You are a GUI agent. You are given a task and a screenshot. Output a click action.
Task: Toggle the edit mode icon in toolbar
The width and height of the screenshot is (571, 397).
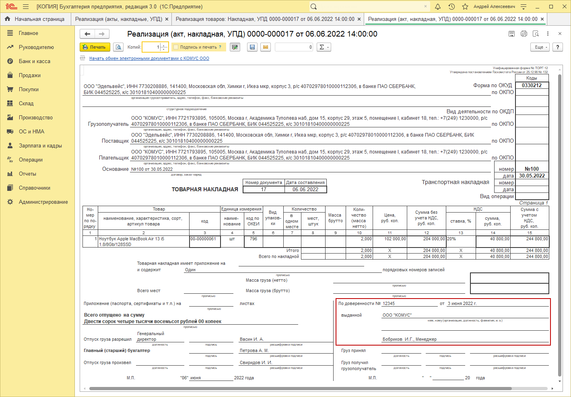point(235,47)
